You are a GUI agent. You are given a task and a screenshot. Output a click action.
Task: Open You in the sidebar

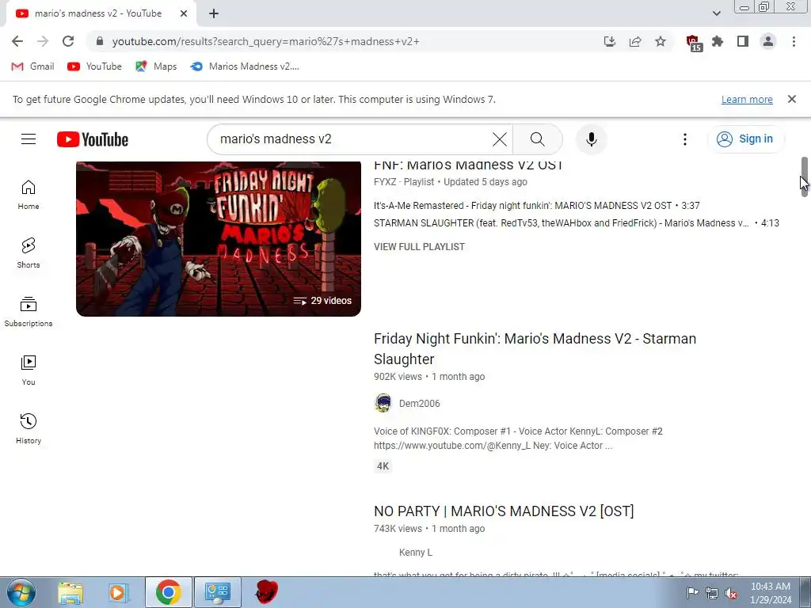point(29,370)
